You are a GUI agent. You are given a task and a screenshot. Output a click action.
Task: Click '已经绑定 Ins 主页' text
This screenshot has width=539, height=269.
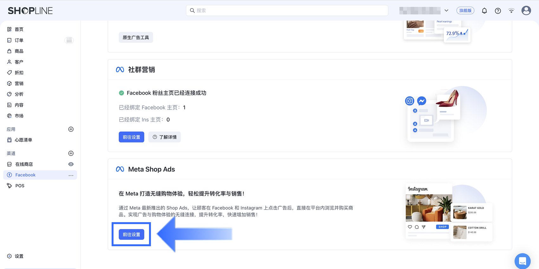tap(141, 120)
